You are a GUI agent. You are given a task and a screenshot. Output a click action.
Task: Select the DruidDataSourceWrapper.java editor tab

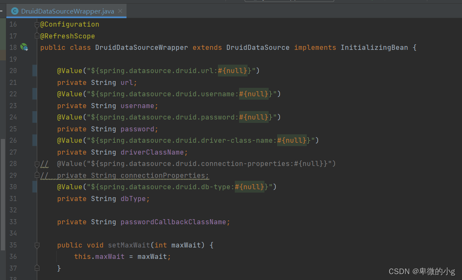66,11
